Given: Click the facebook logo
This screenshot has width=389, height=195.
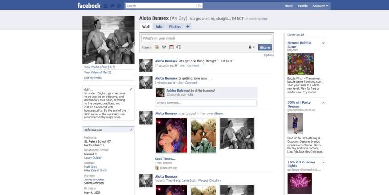Looking at the screenshot, I should tap(89, 6).
